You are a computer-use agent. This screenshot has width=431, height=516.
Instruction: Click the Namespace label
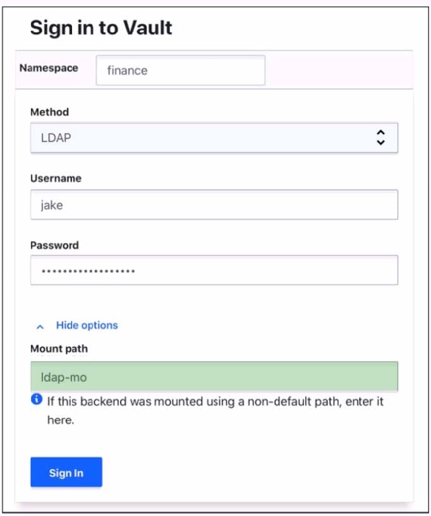(x=49, y=68)
